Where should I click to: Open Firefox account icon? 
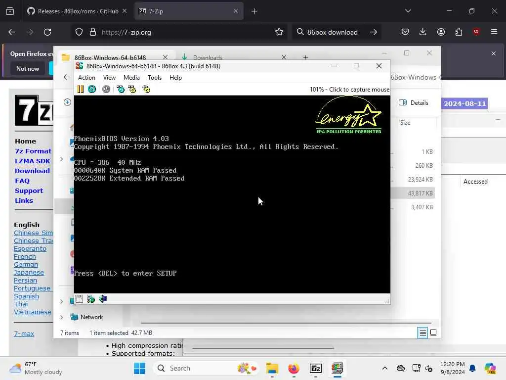[441, 32]
